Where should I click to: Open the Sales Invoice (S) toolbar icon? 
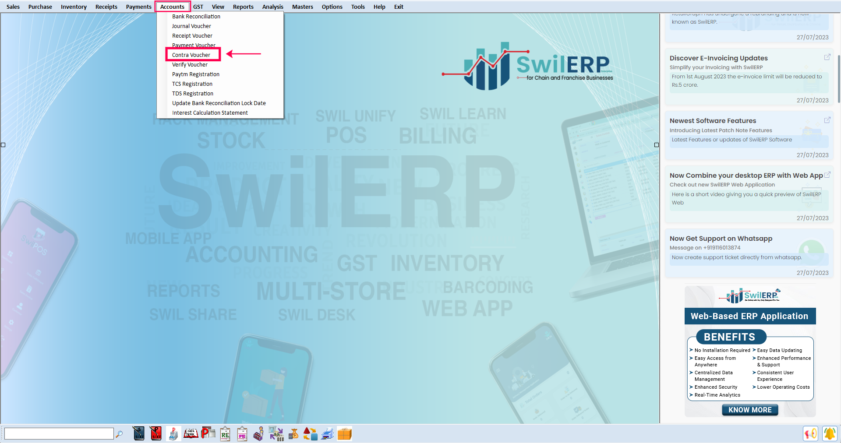[139, 433]
